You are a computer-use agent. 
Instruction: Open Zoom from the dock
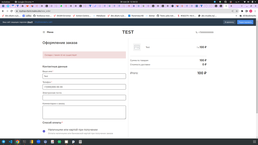pyautogui.click(x=38, y=142)
